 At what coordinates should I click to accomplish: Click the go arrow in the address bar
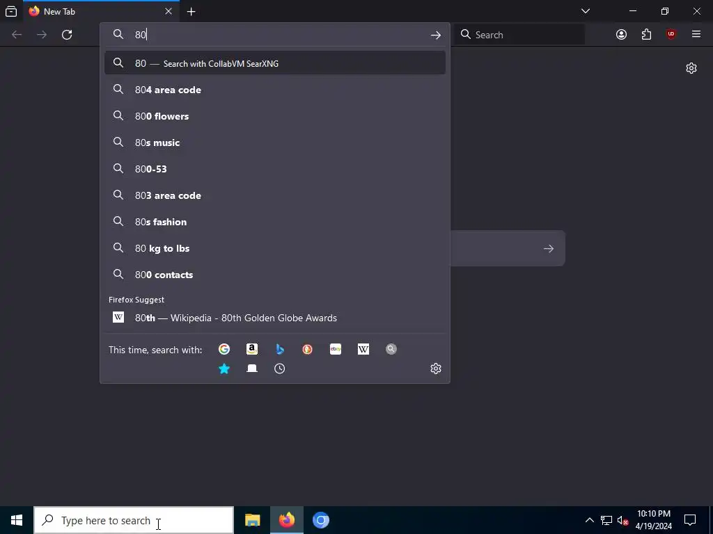(x=436, y=35)
